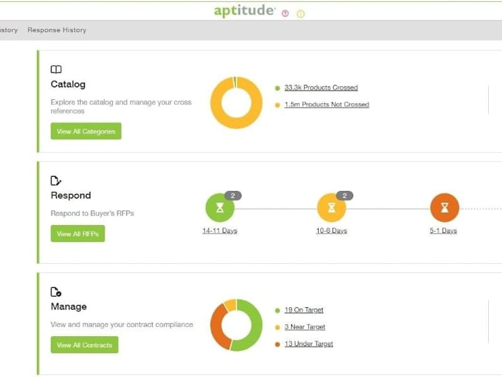Click the aptitude logo
Image resolution: width=502 pixels, height=377 pixels.
244,11
